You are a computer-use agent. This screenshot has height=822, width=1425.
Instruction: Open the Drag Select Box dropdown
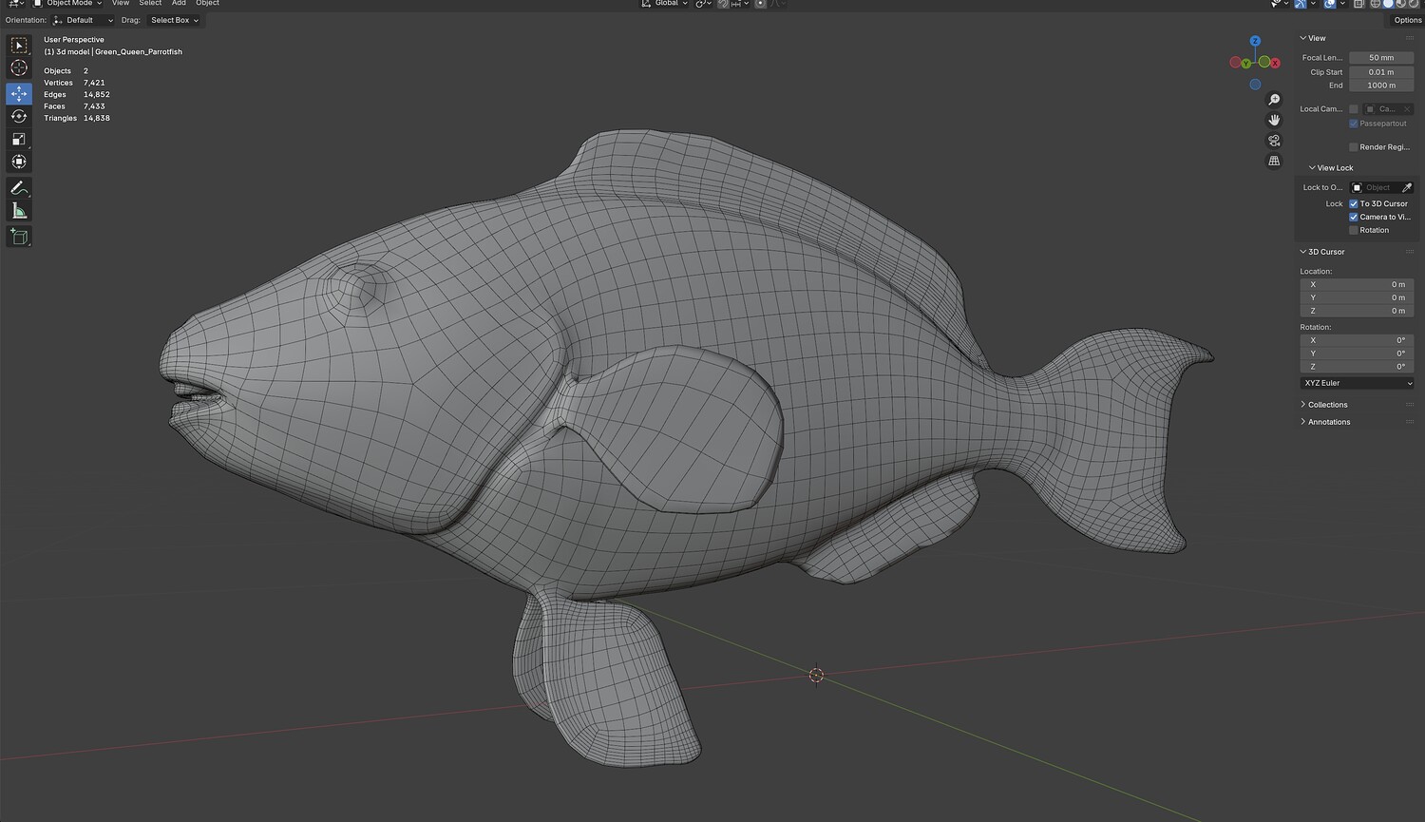tap(174, 20)
